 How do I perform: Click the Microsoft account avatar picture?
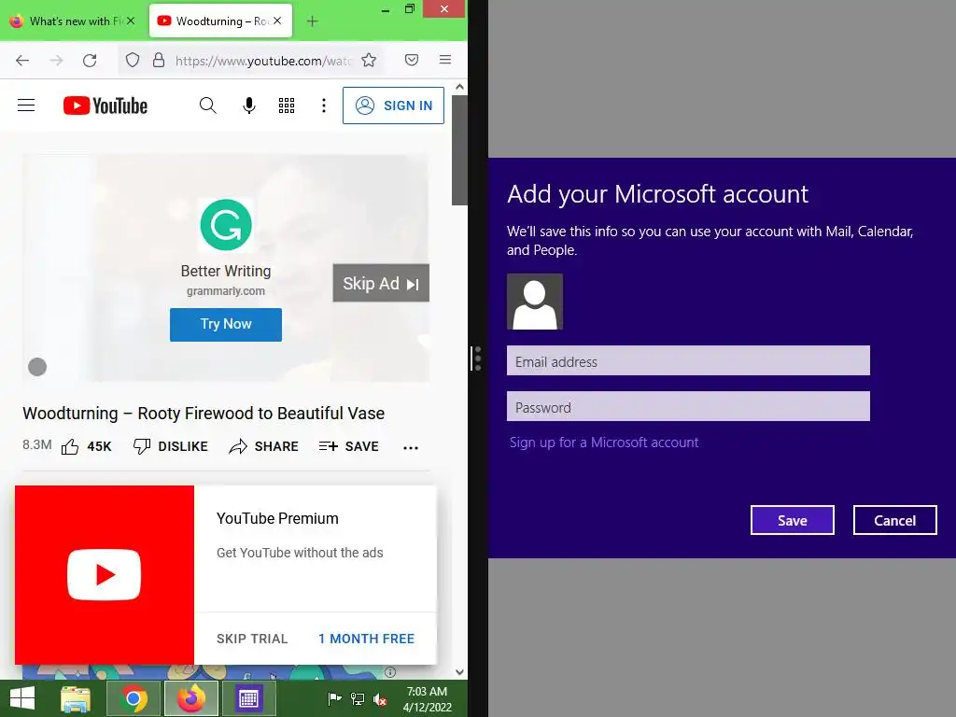tap(535, 302)
